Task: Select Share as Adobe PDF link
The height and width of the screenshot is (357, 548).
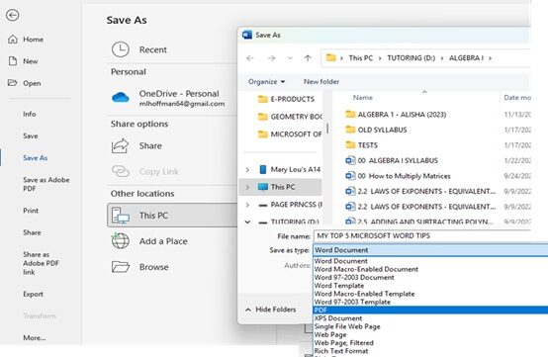Action: point(41,263)
